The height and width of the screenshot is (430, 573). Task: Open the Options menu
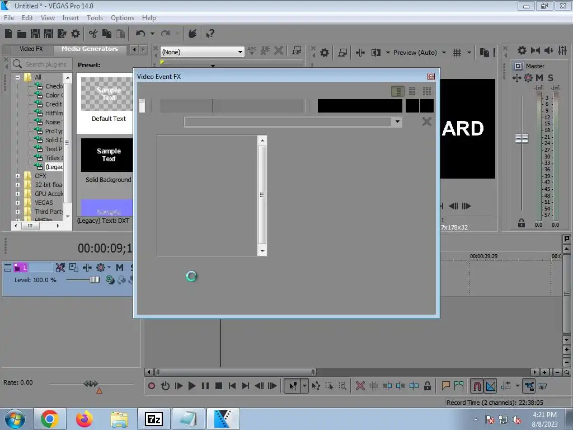pyautogui.click(x=123, y=17)
